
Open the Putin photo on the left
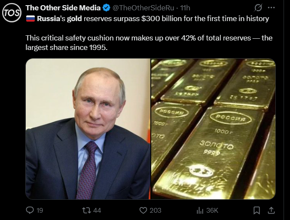88,129
